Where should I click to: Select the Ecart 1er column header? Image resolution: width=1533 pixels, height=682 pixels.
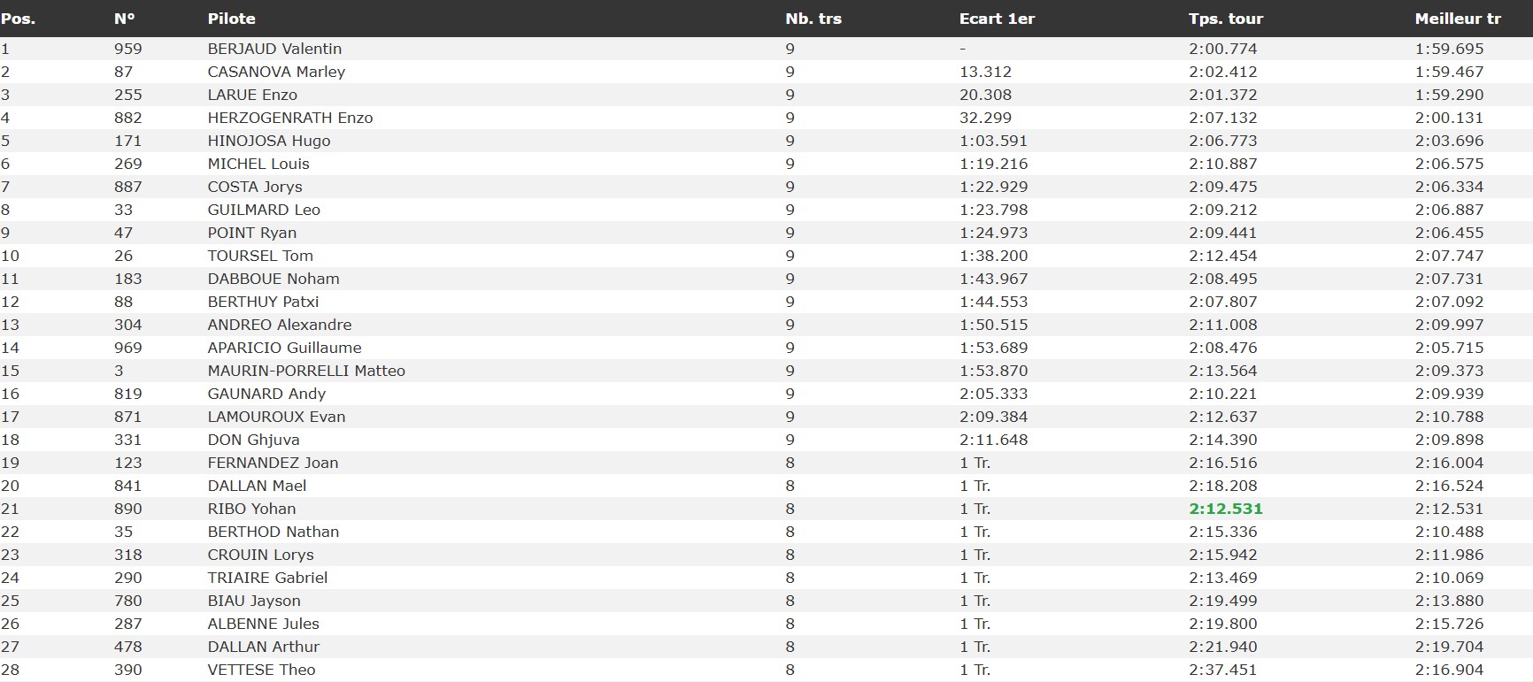[x=997, y=19]
